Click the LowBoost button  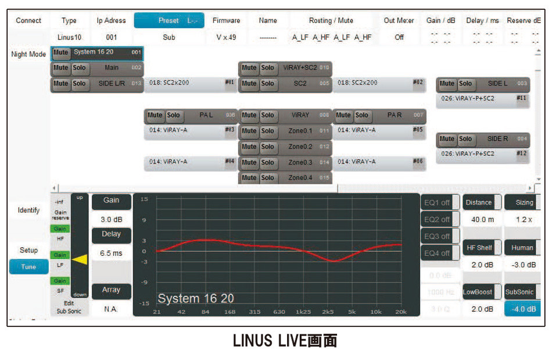(x=482, y=292)
